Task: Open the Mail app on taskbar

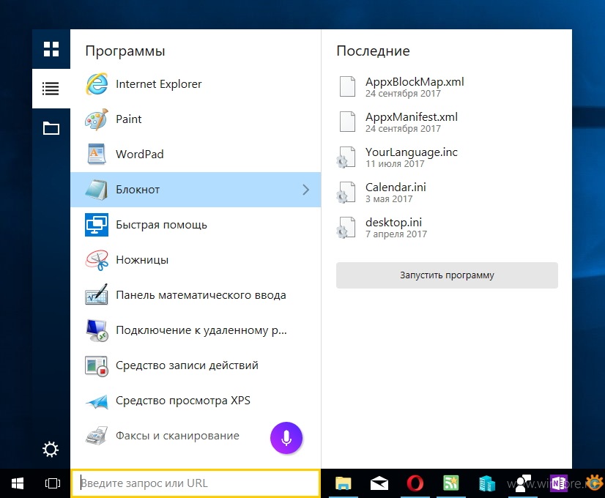Action: 379,483
